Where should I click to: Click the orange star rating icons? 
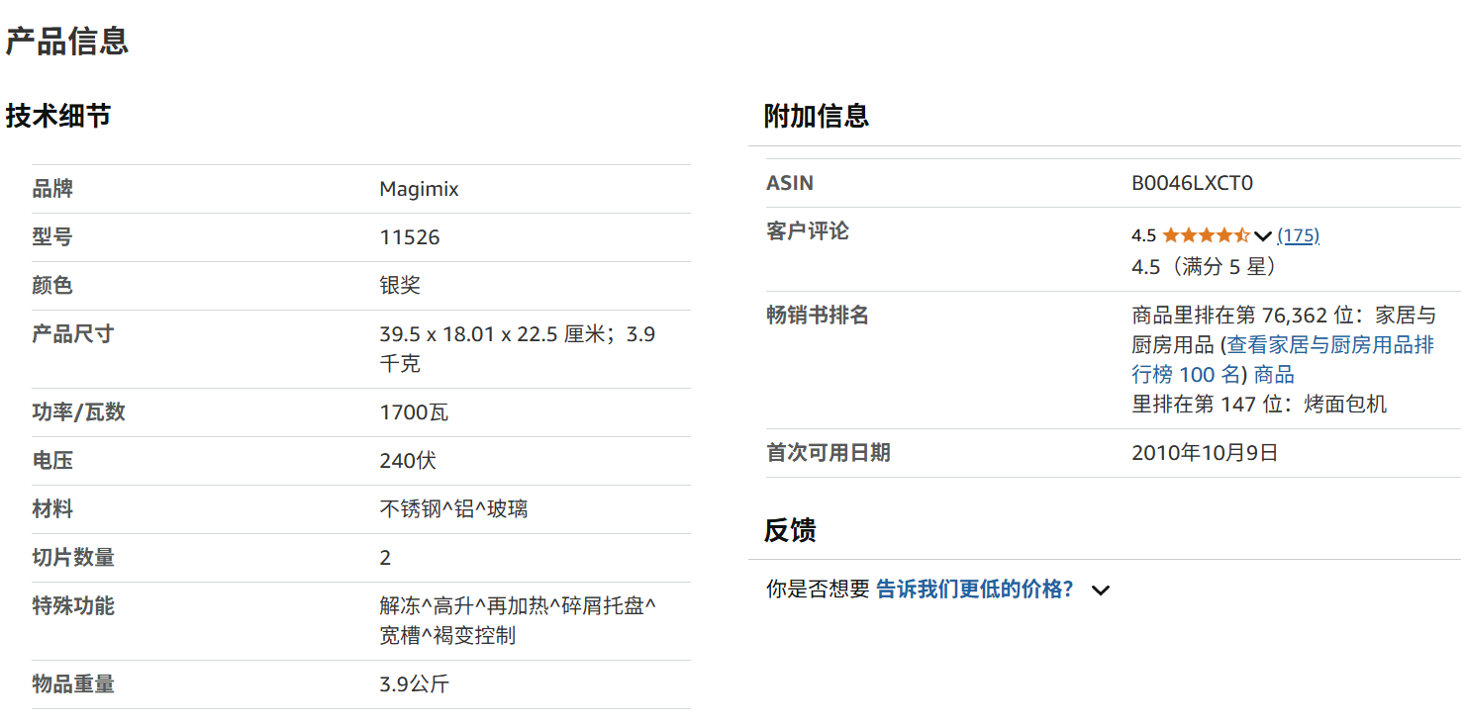coord(1205,235)
